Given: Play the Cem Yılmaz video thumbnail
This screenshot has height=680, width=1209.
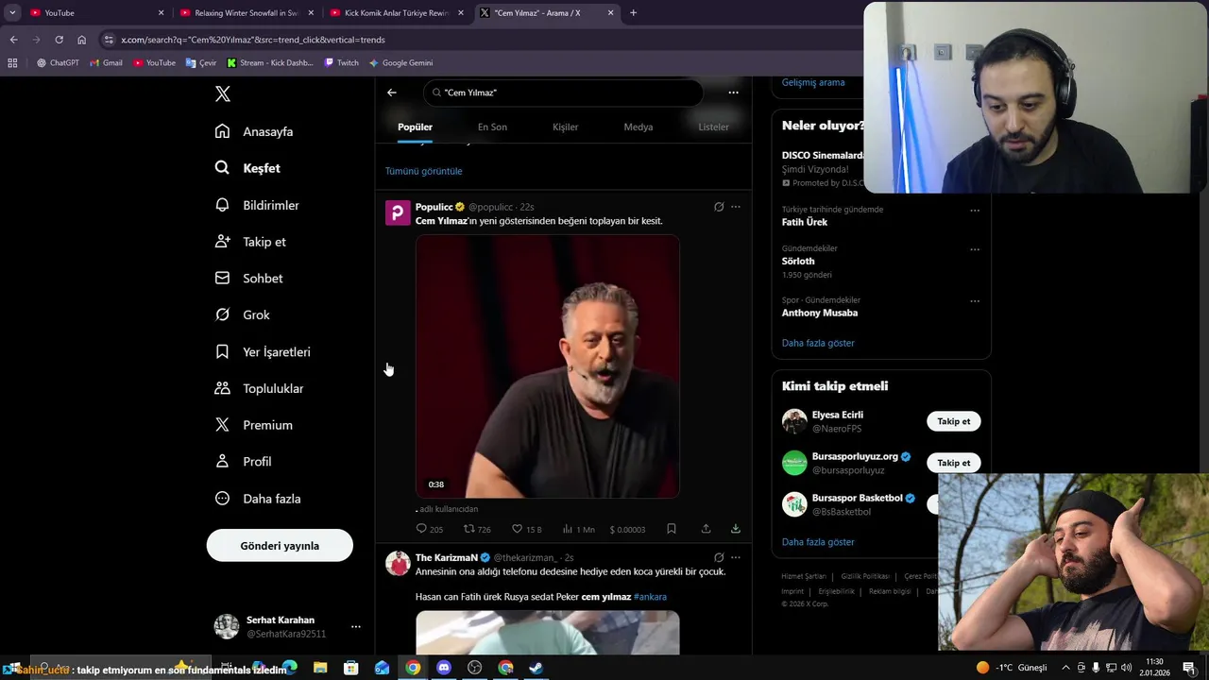Looking at the screenshot, I should 548,366.
